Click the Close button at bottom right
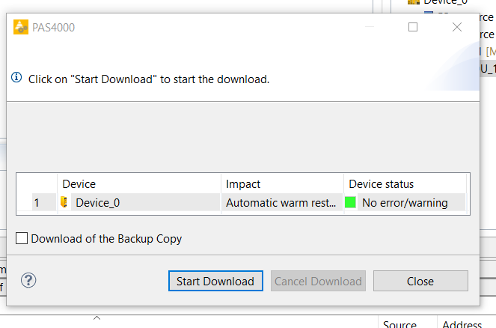The height and width of the screenshot is (328, 496). pyautogui.click(x=420, y=281)
